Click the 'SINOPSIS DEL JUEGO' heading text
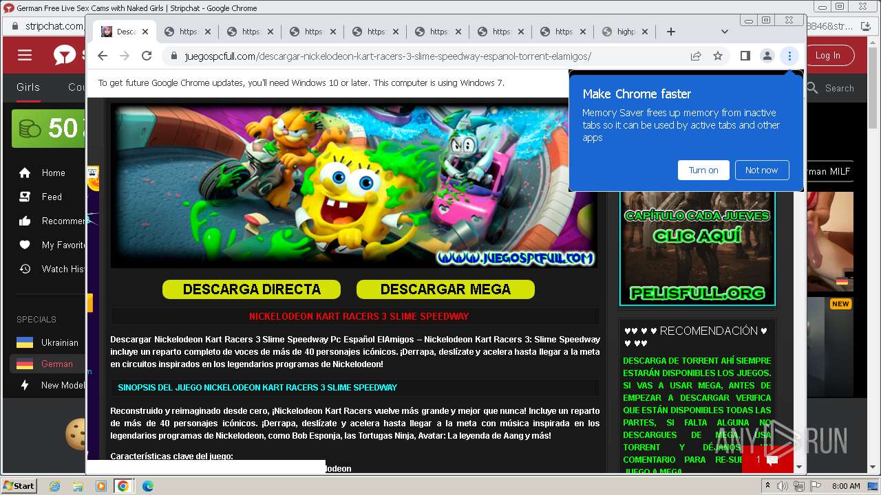Screen dimensions: 881x495 257,387
